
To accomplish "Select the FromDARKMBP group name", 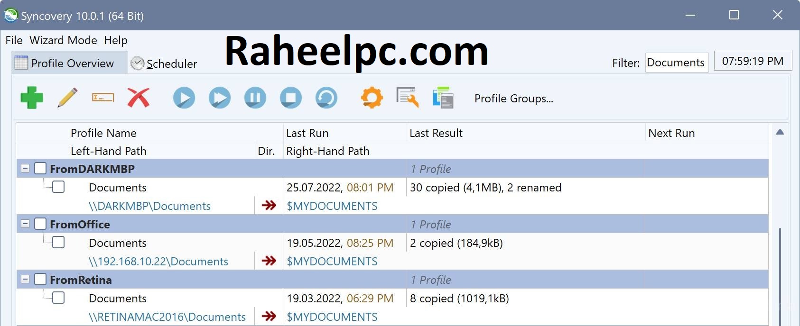I will click(92, 169).
